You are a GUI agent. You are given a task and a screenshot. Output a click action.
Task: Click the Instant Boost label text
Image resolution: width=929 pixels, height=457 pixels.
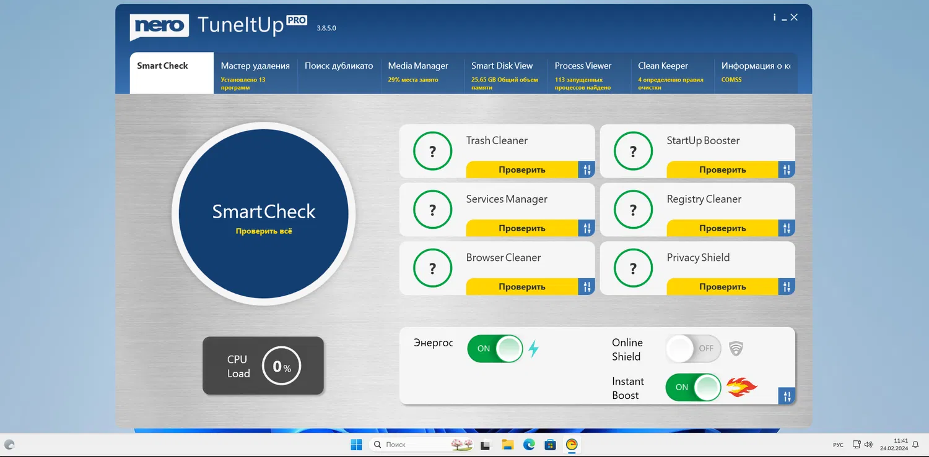[628, 388]
